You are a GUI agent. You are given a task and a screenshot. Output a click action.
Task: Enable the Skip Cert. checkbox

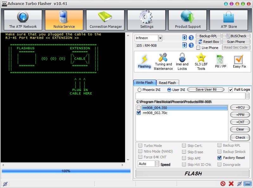pyautogui.click(x=184, y=146)
